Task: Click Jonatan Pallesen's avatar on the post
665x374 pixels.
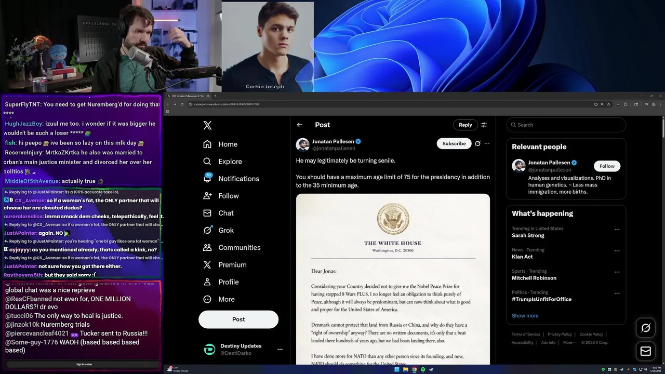Action: tap(303, 144)
